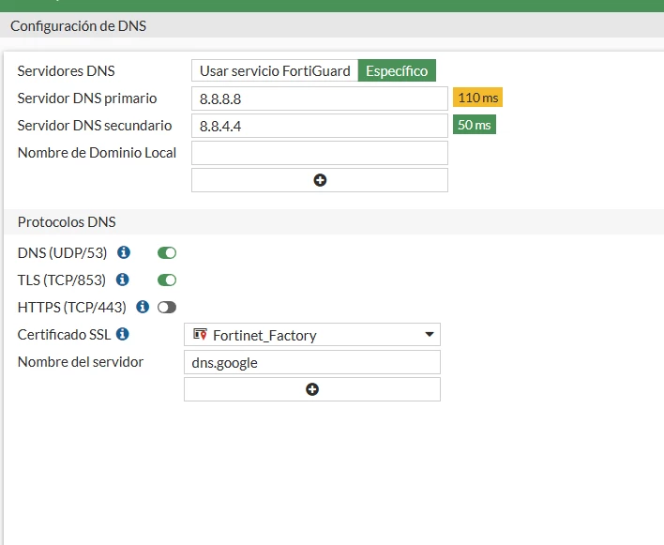Click the Fortinet_Factory certificate icon
The image size is (664, 545).
[x=200, y=335]
